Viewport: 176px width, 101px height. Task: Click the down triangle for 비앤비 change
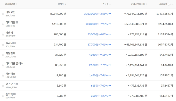110,35
